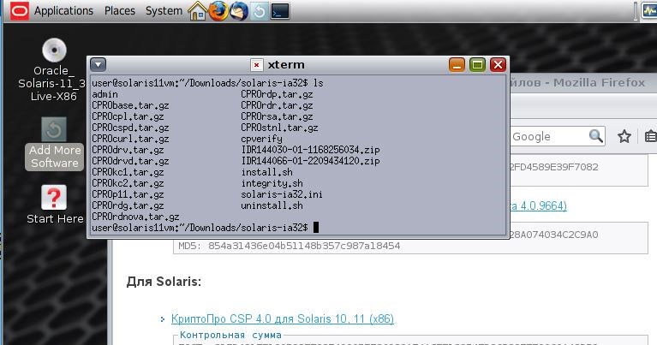The image size is (657, 345).
Task: Click cpverify in the xterm listing
Action: [261, 139]
